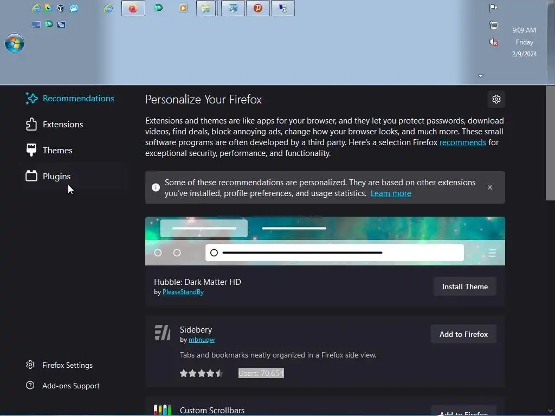555x416 pixels.
Task: Open the Tools for all add-ons gear menu
Action: pyautogui.click(x=496, y=100)
